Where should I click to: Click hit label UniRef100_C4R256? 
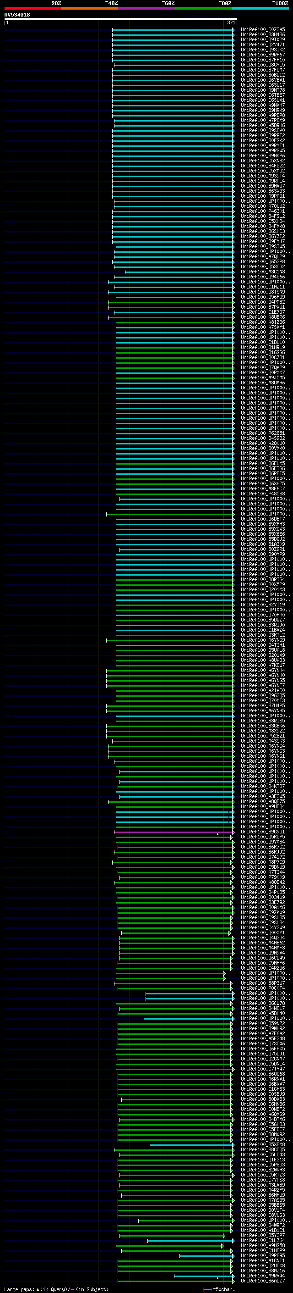(263, 968)
